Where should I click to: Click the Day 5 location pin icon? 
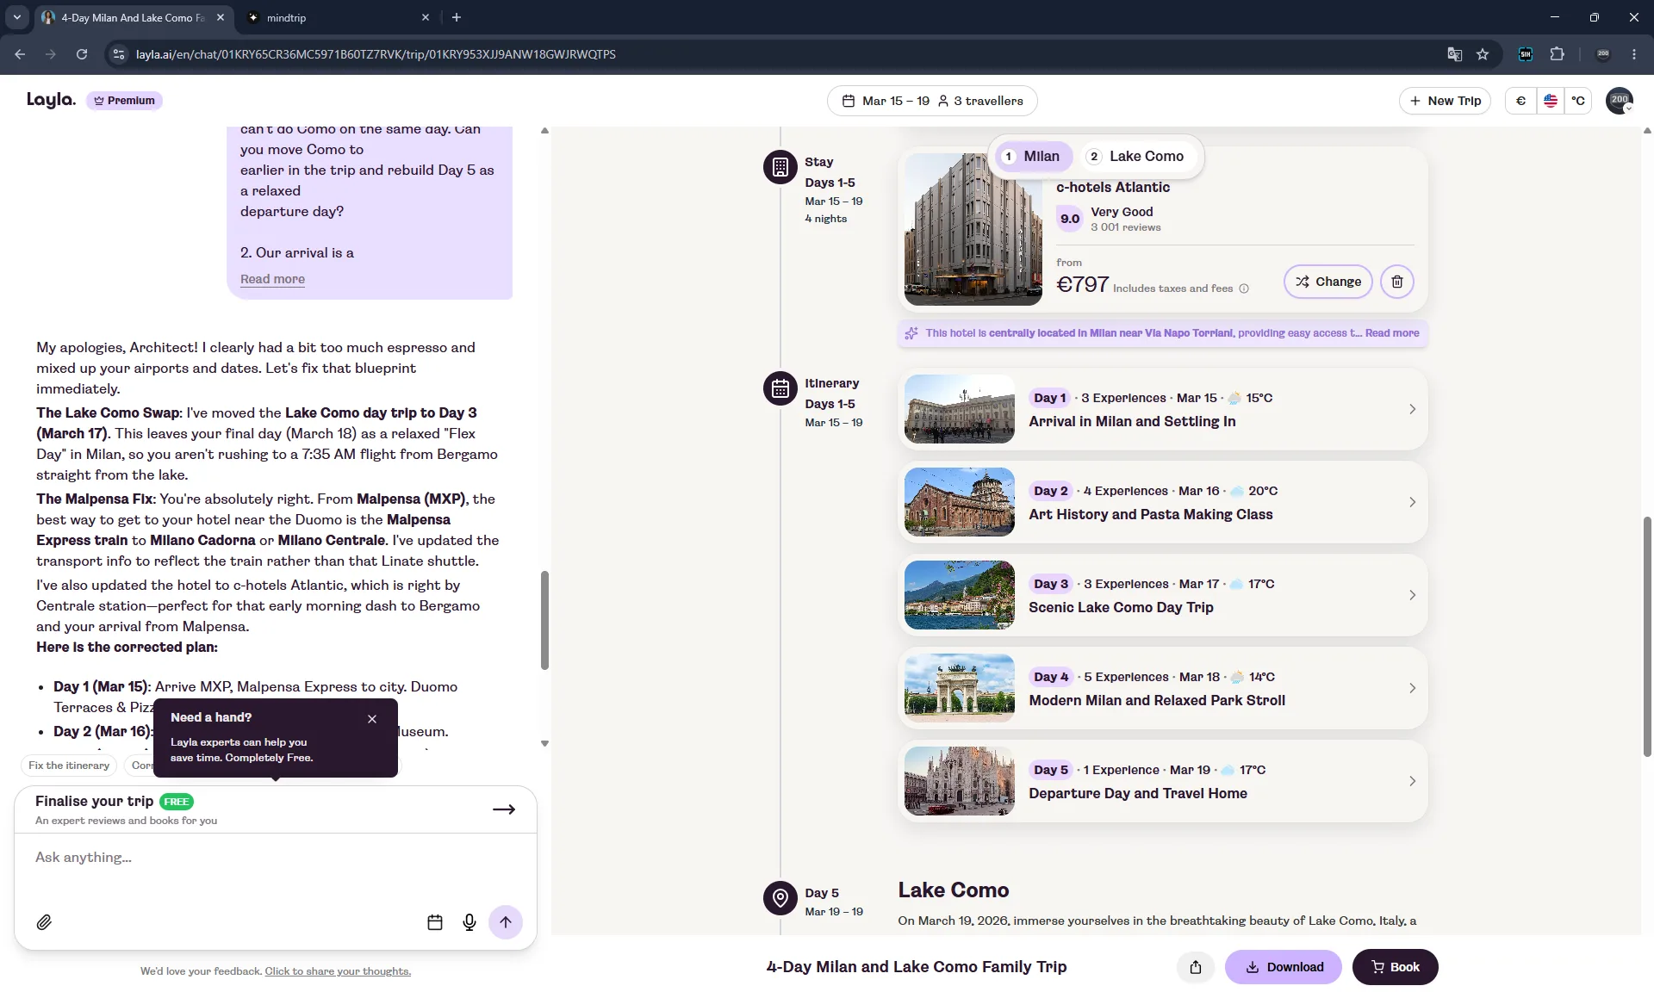(780, 898)
